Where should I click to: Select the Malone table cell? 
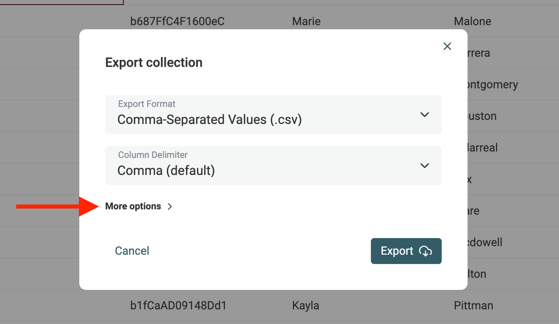click(472, 21)
